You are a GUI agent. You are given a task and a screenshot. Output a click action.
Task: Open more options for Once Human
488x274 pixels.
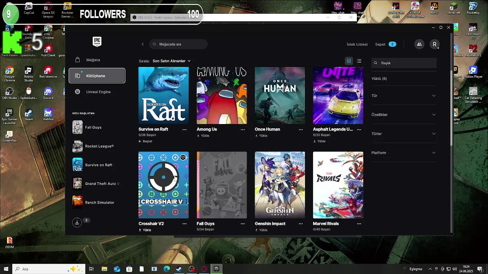click(301, 129)
